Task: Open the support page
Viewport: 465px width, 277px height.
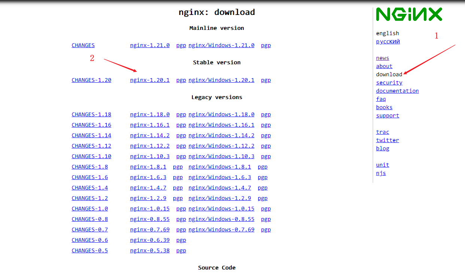Action: click(x=387, y=116)
